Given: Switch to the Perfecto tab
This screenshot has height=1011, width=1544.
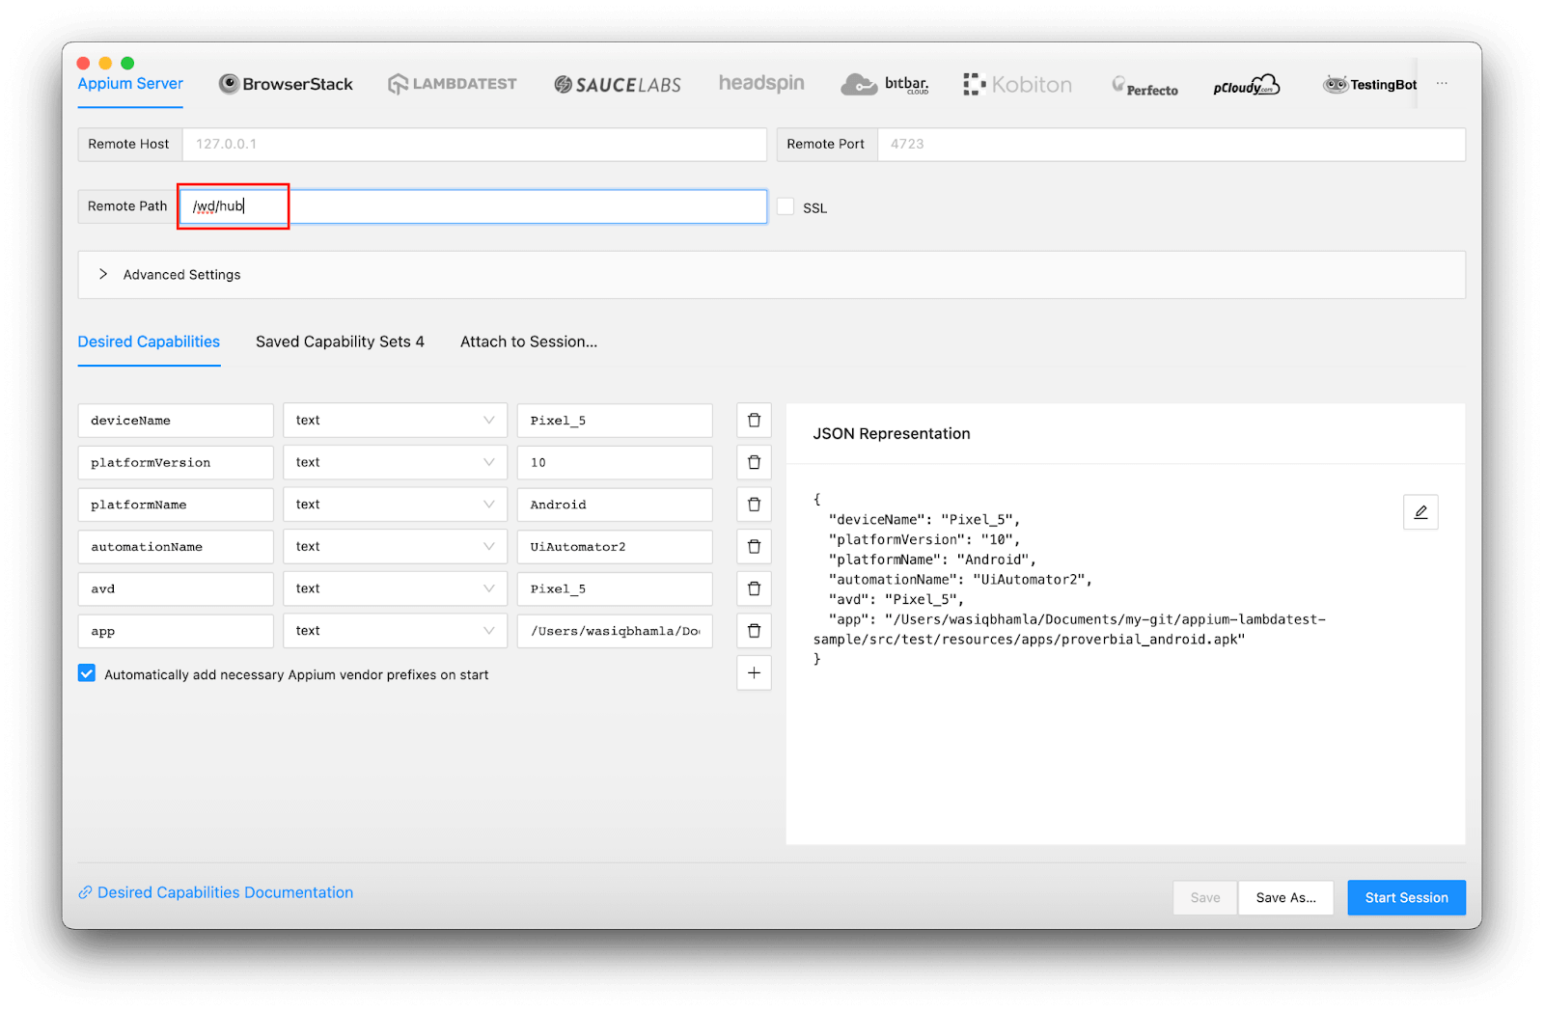Looking at the screenshot, I should point(1144,87).
